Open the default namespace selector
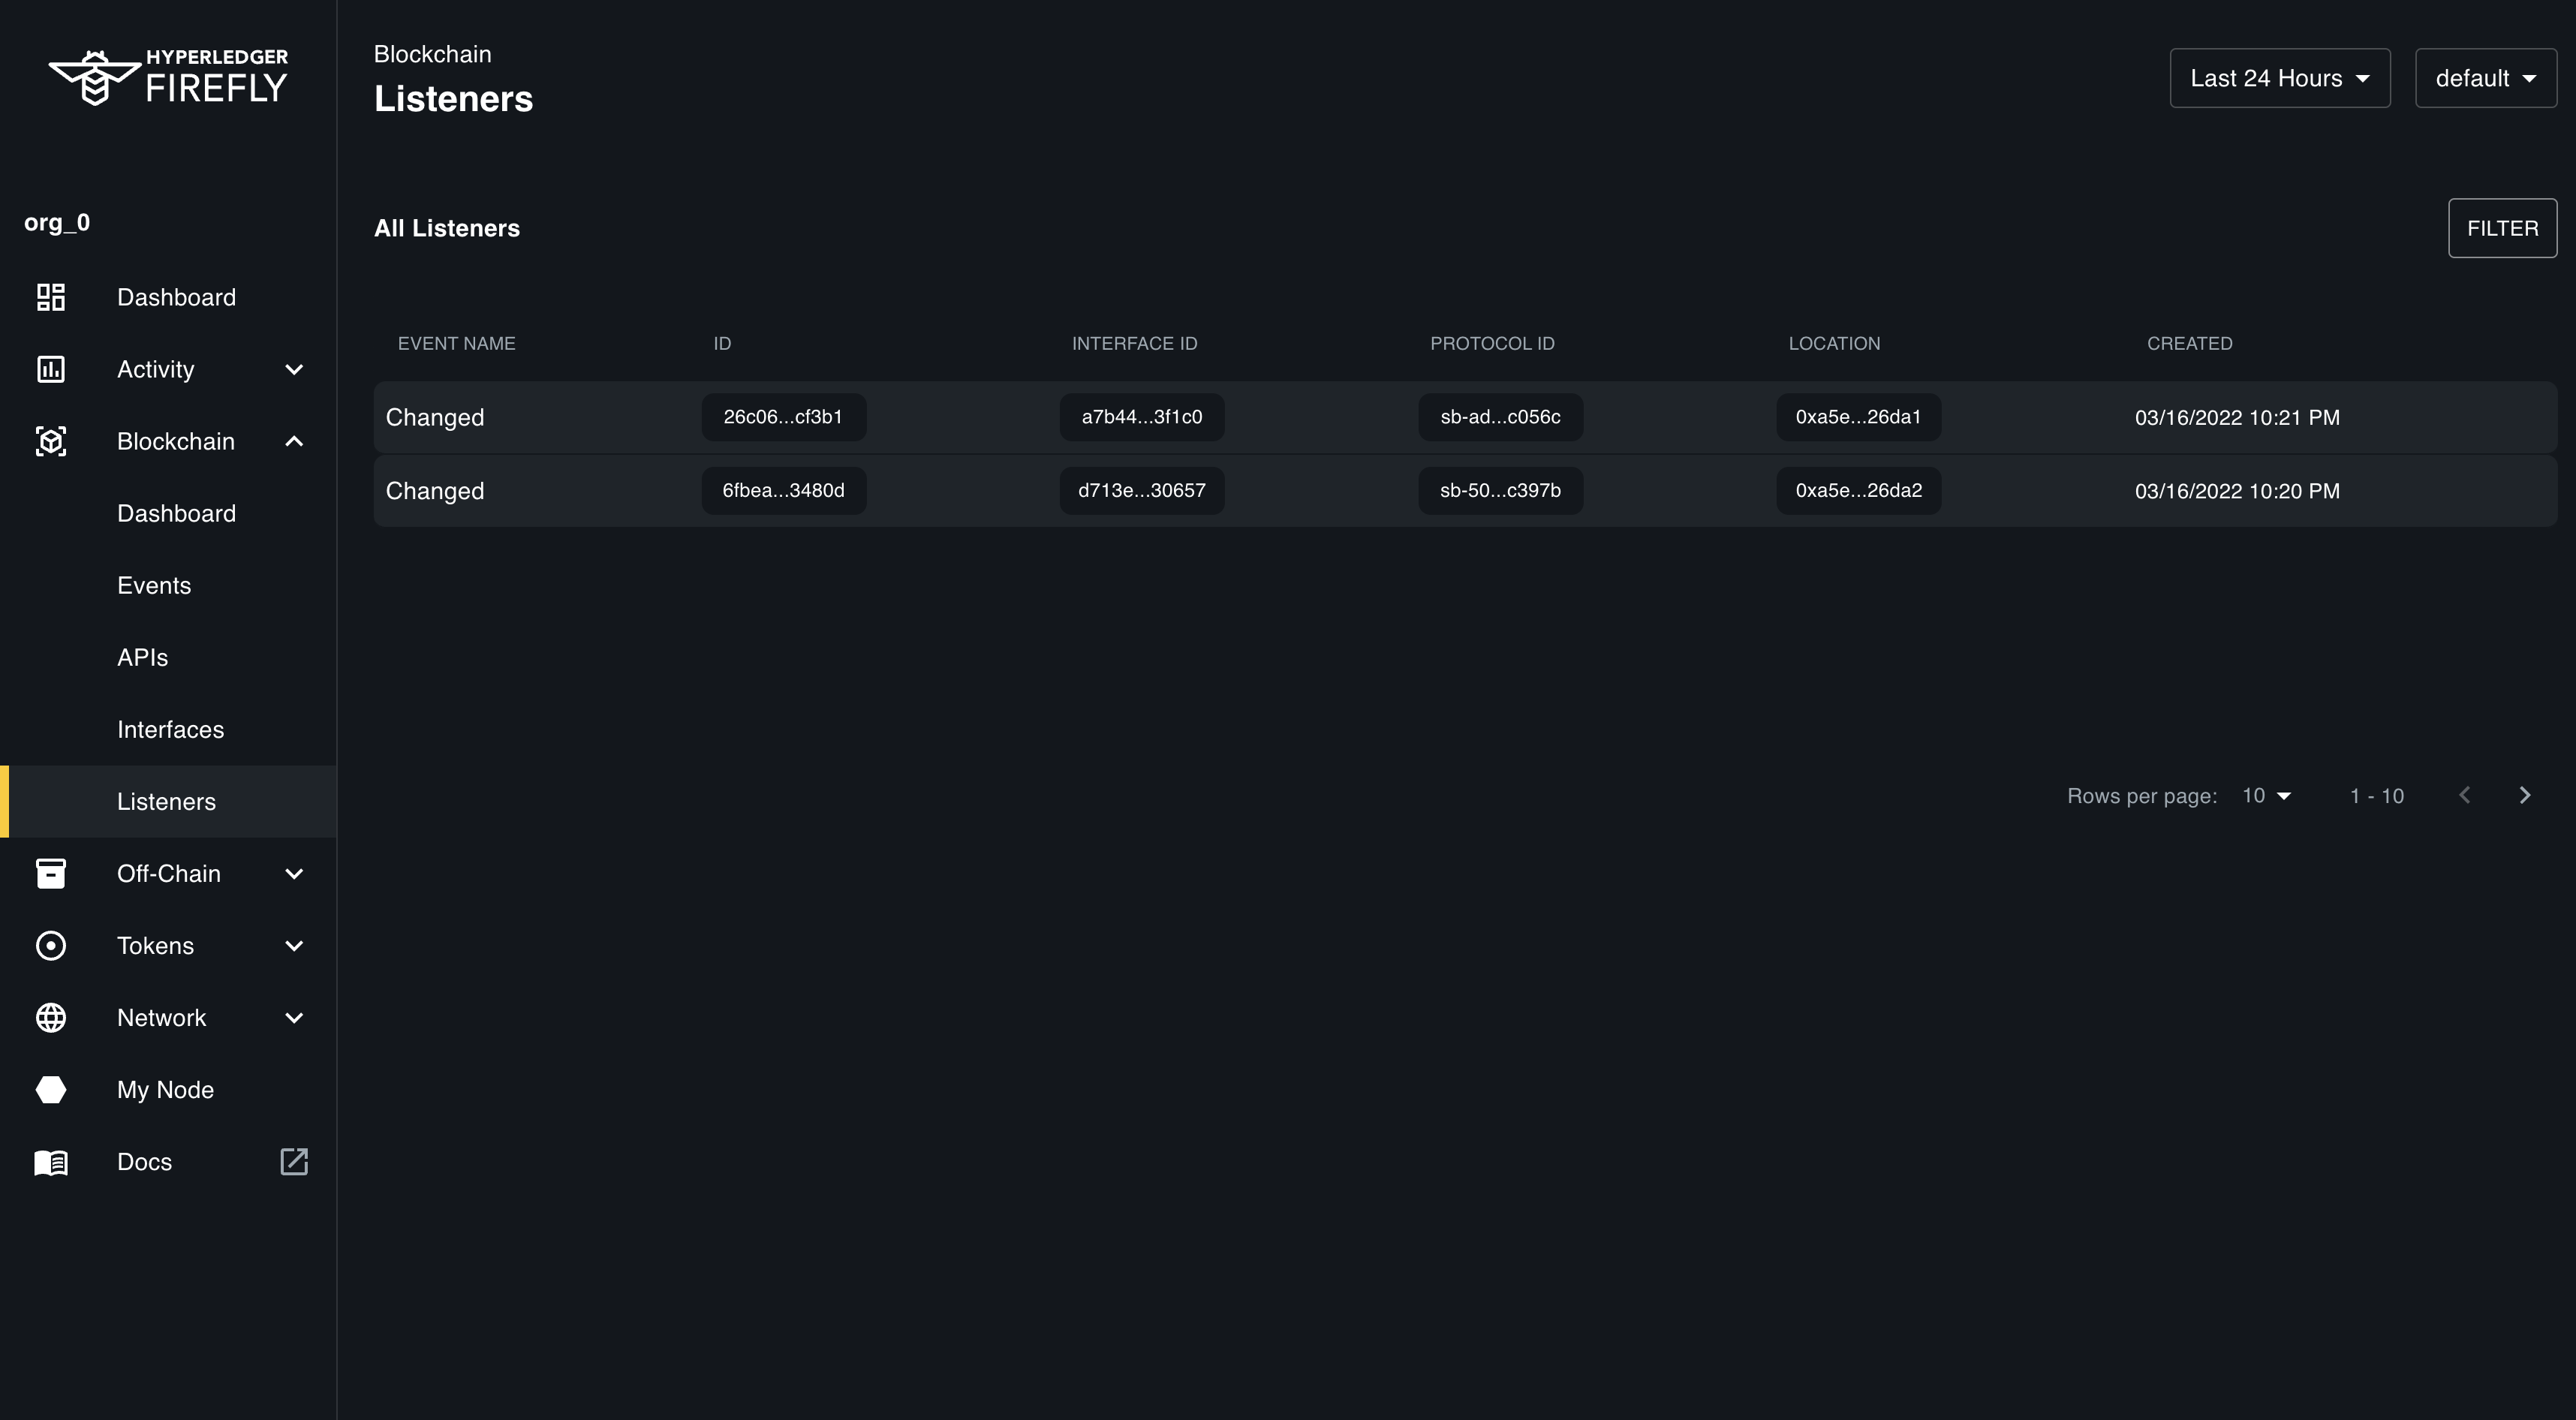2576x1420 pixels. point(2486,77)
